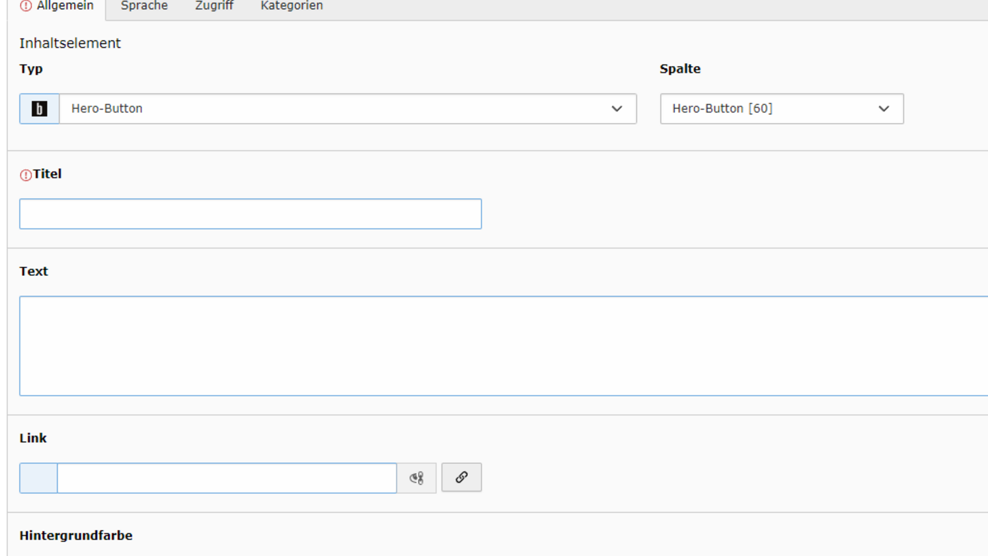Toggle the link explanation view icon
988x556 pixels.
(416, 478)
